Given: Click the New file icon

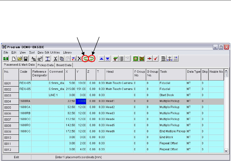Looking at the screenshot, I should (14, 59).
